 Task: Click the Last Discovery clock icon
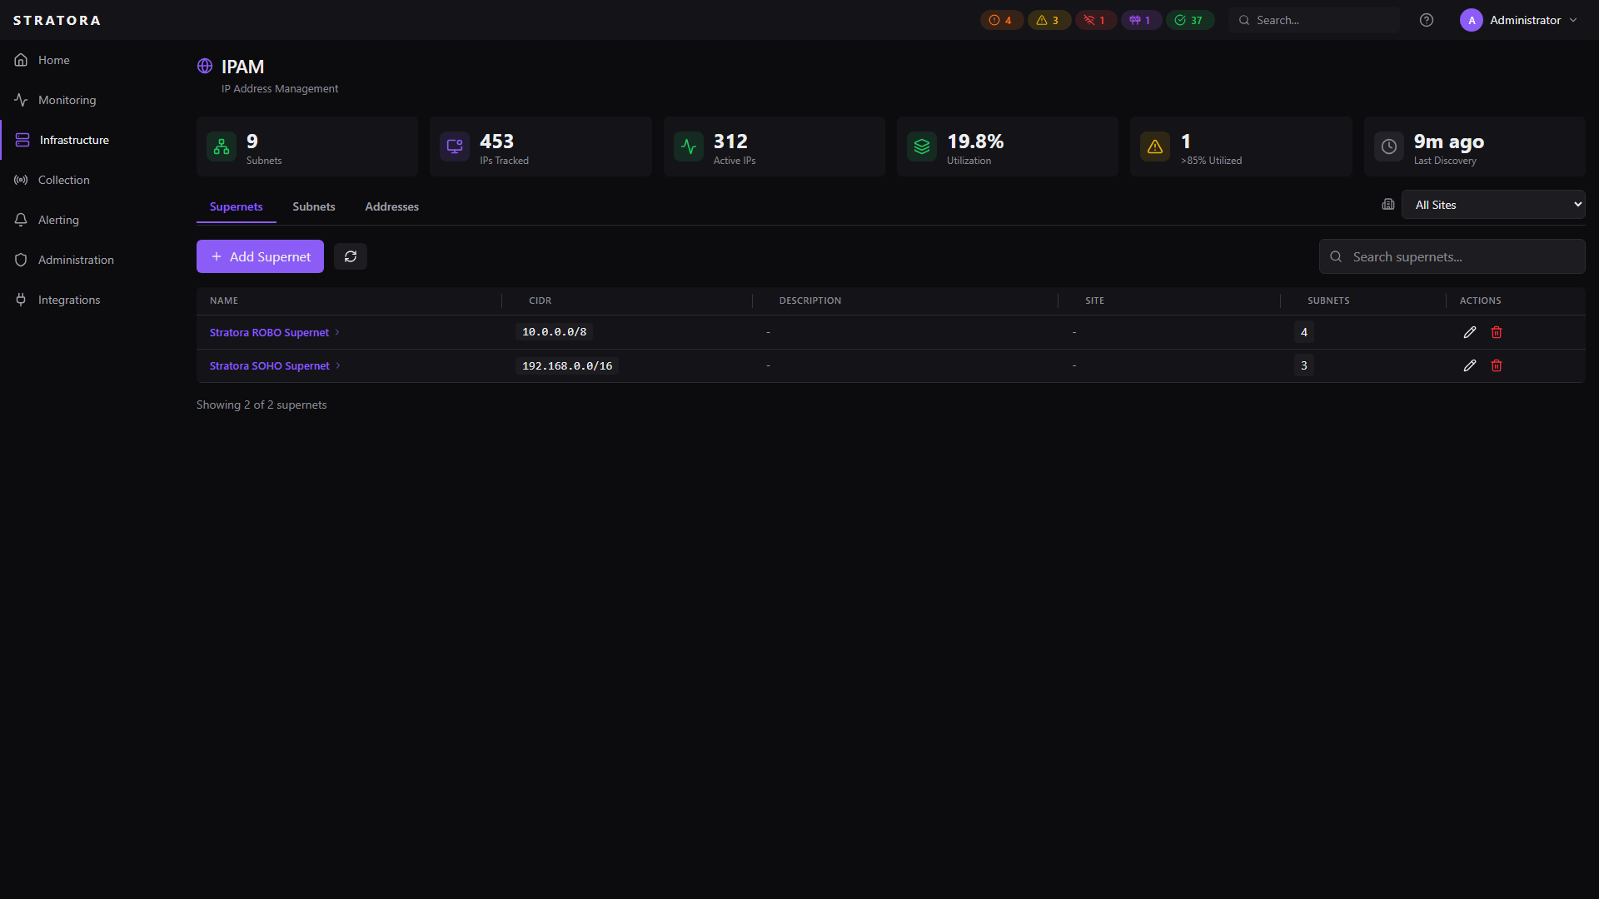tap(1389, 147)
